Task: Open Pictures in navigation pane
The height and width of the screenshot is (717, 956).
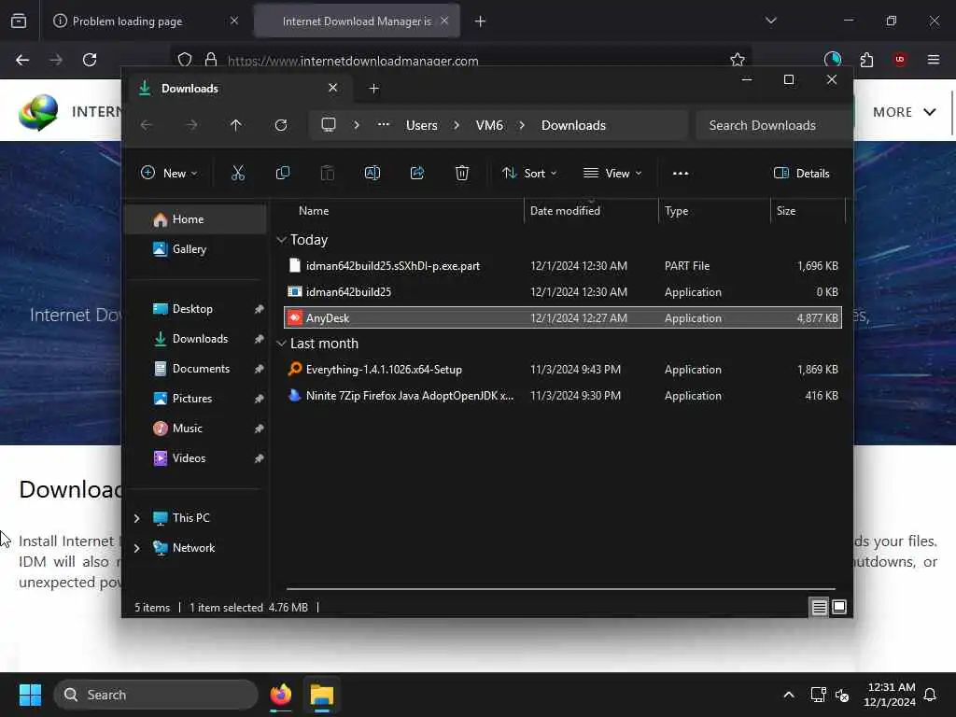Action: (x=196, y=398)
